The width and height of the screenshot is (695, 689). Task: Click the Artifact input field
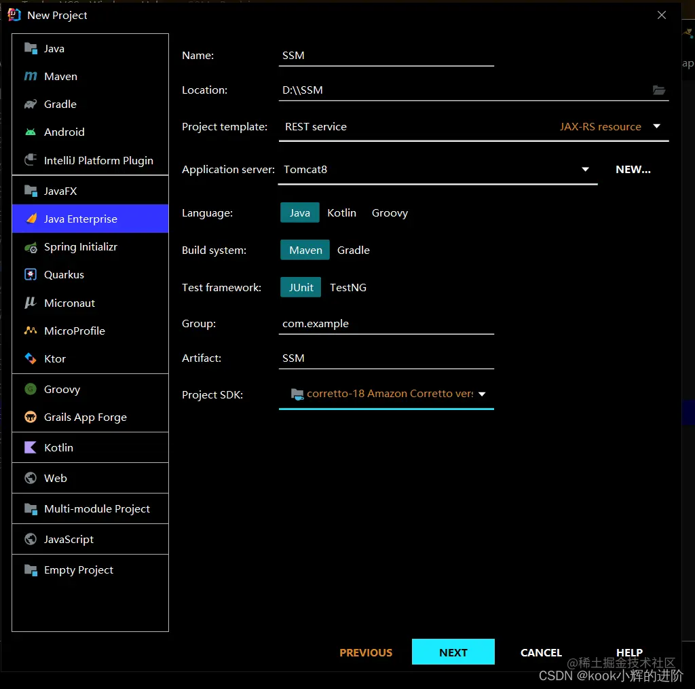tap(386, 358)
